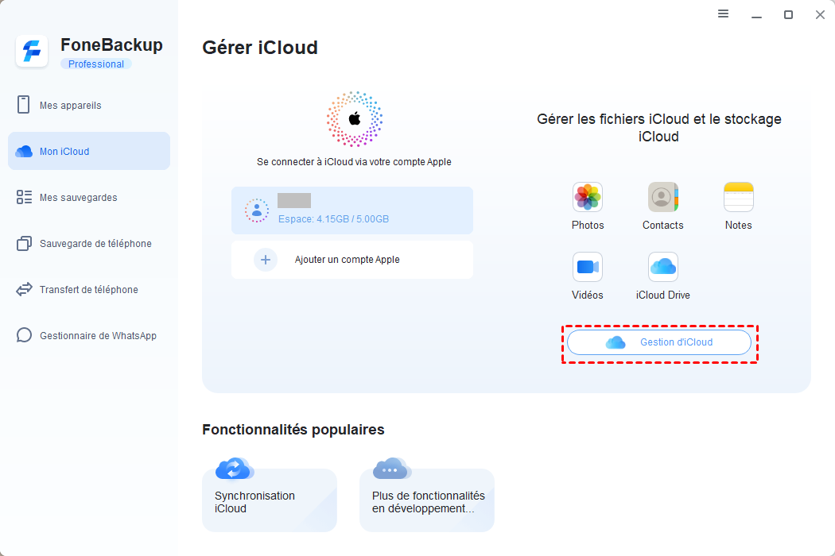Open Mes sauvegardes section
835x556 pixels.
click(x=89, y=198)
